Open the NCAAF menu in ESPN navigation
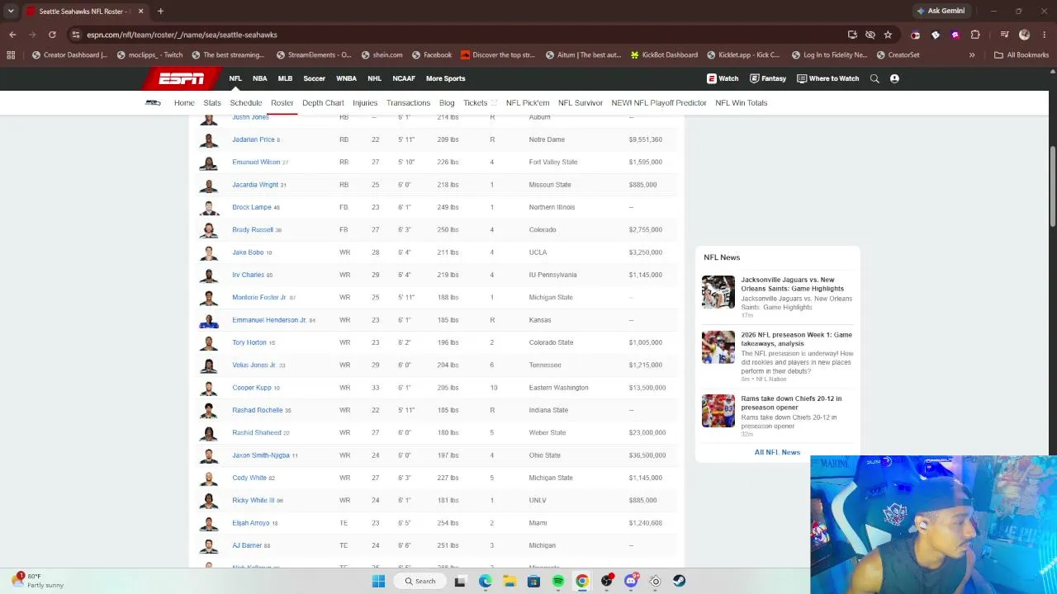 coord(404,78)
